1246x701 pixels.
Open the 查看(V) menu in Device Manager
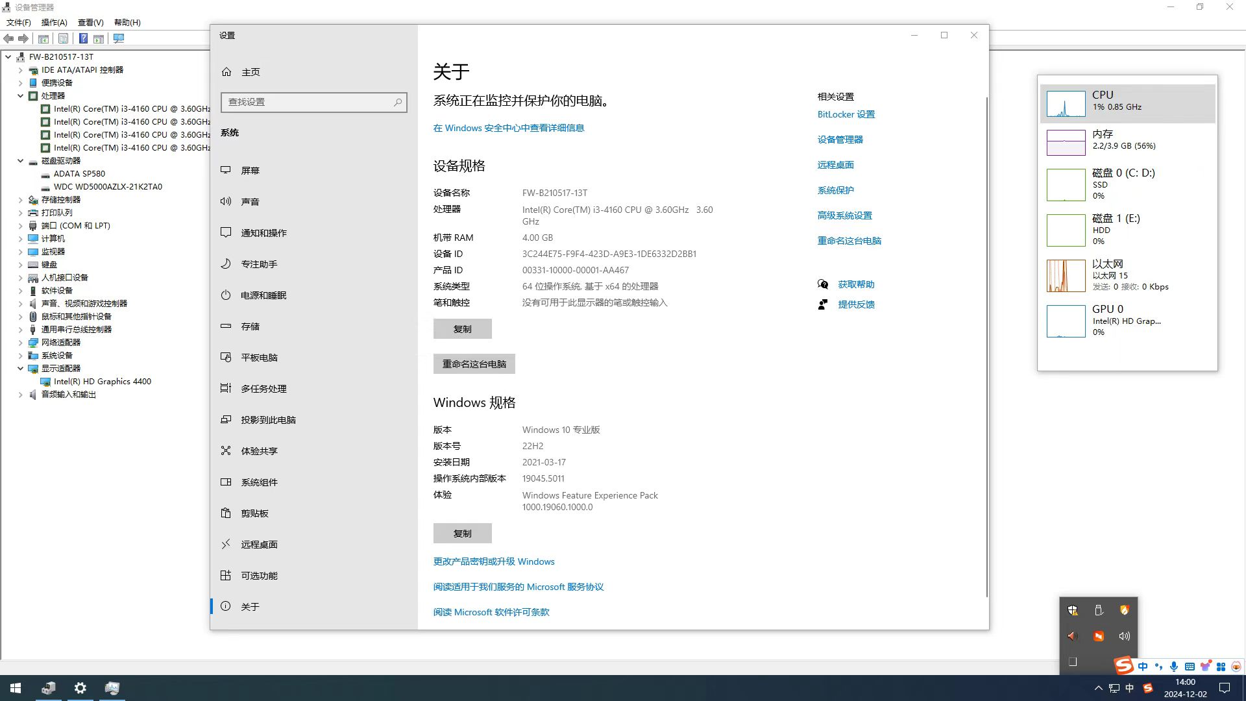[90, 22]
